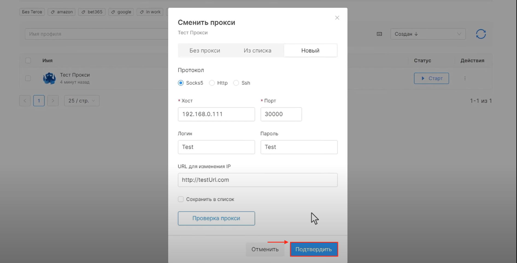The height and width of the screenshot is (263, 517).
Task: Click the Подтвердить button
Action: (x=314, y=249)
